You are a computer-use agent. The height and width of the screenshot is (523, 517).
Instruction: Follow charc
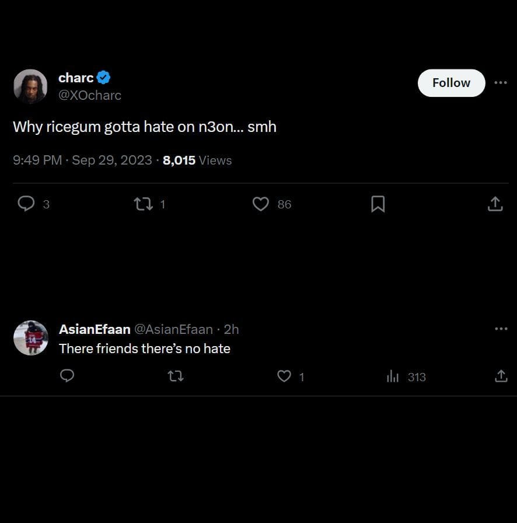click(x=451, y=83)
